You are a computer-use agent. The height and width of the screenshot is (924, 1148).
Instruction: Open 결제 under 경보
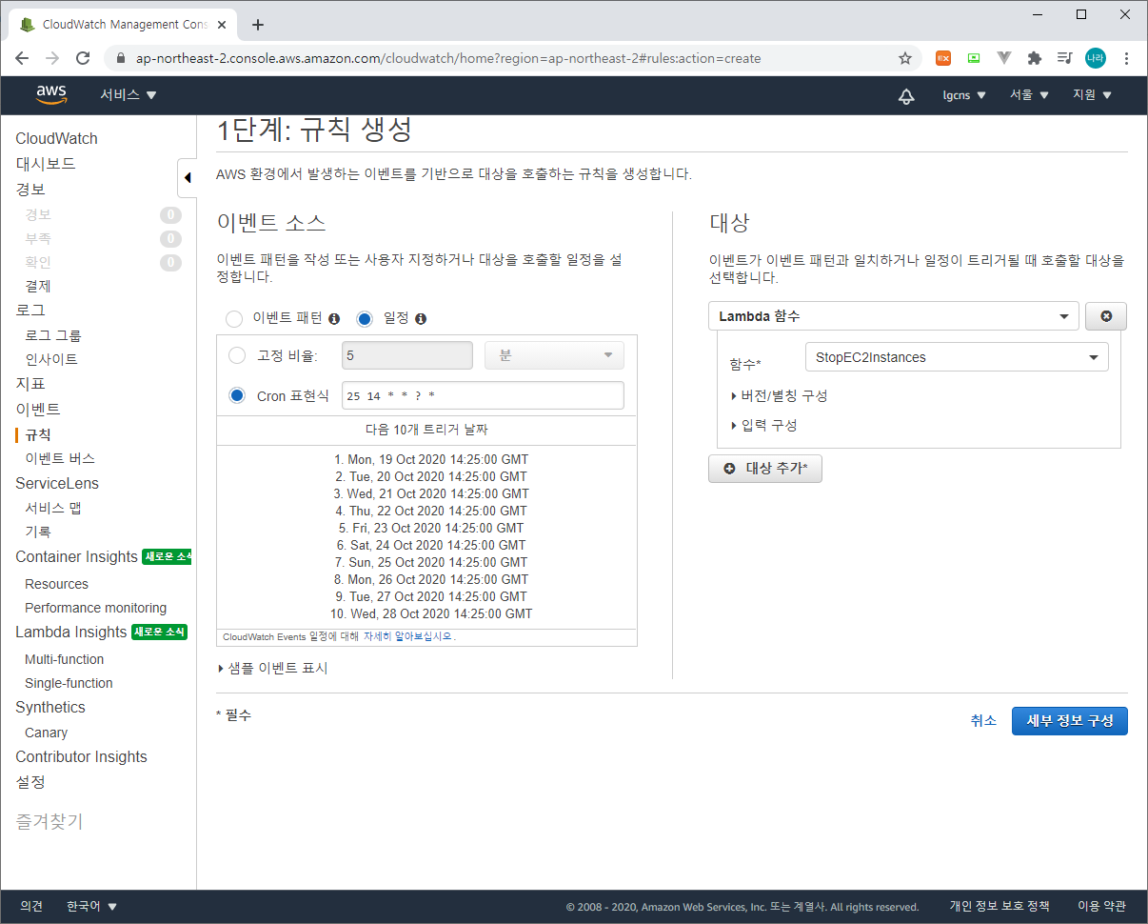click(x=38, y=286)
